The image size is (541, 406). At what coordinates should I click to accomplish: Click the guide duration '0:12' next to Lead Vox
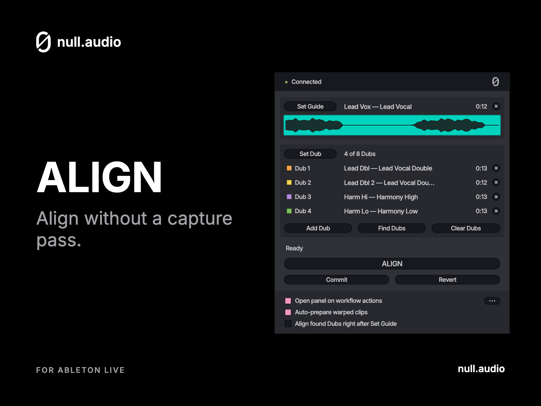[x=481, y=106]
